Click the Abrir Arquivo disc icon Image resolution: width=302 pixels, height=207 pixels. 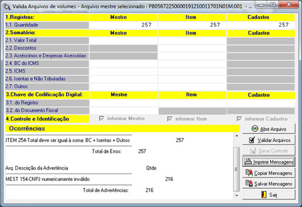[x=255, y=129]
